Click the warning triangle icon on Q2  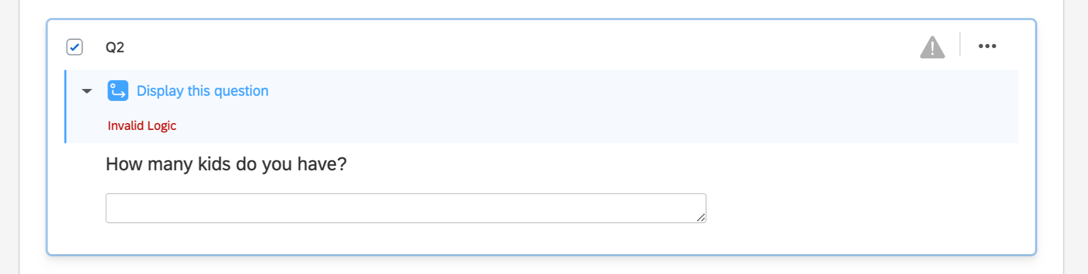[x=932, y=47]
